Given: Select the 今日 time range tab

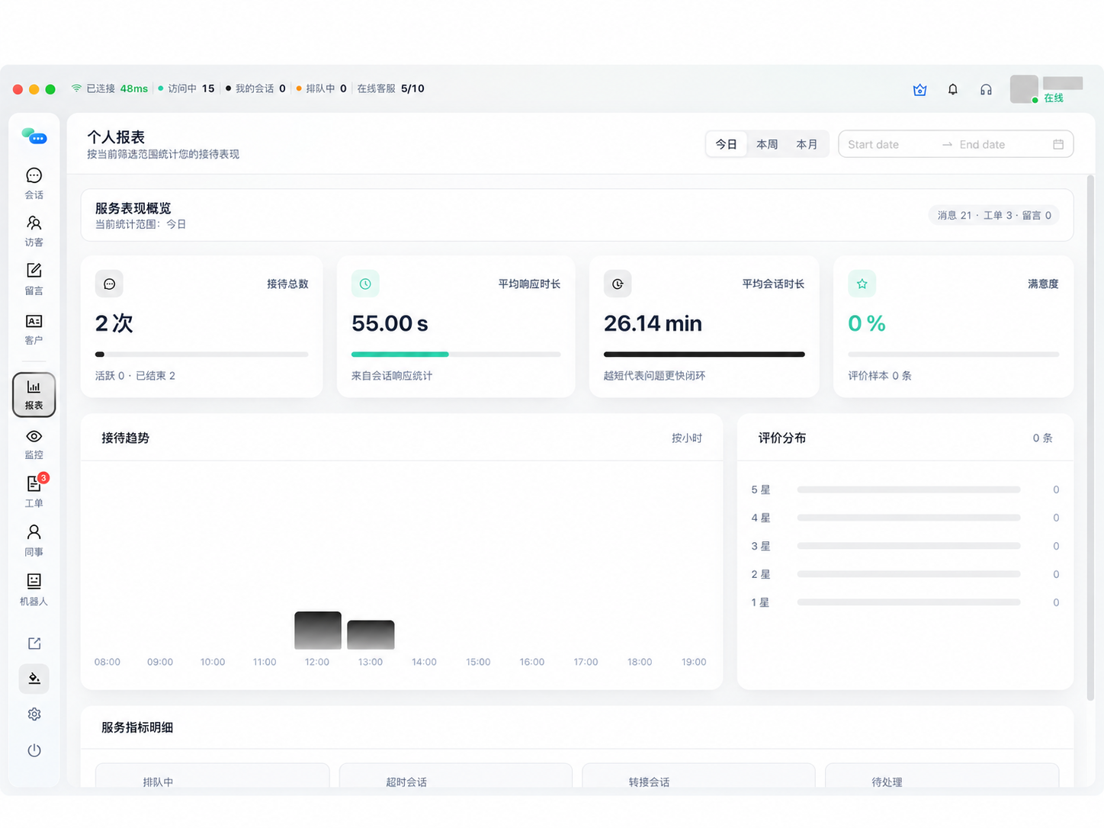Looking at the screenshot, I should click(727, 144).
